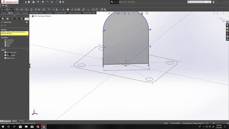Click the Save icon in top toolbar

tap(38, 2)
